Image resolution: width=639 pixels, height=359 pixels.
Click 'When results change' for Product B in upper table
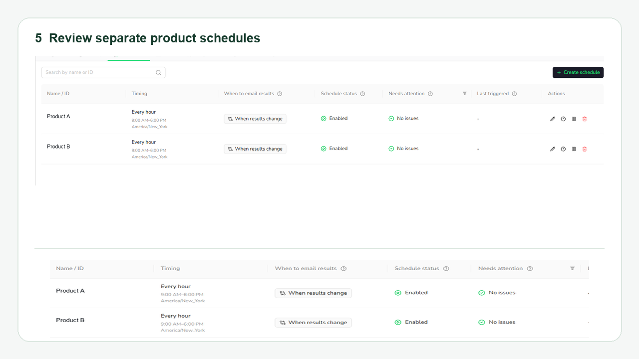(255, 149)
